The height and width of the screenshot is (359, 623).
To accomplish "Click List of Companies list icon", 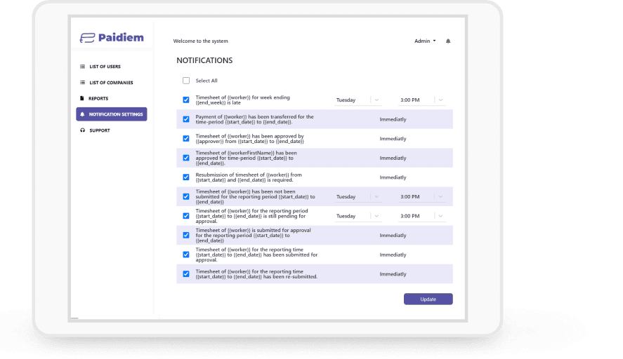I will pos(82,83).
